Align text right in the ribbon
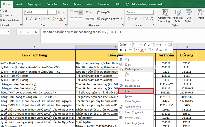205x127 pixels. (x=81, y=19)
